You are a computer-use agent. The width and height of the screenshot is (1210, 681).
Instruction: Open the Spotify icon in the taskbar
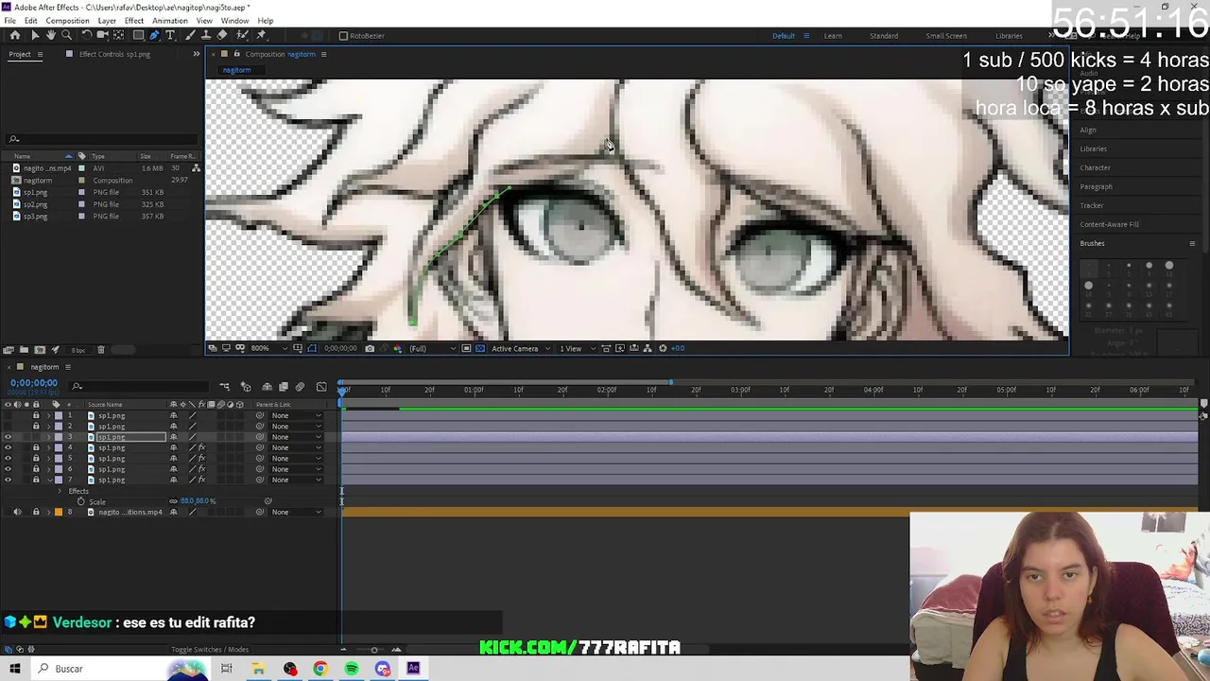[x=352, y=669]
